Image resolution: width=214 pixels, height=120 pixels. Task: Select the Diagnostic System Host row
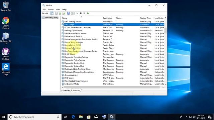113,66
